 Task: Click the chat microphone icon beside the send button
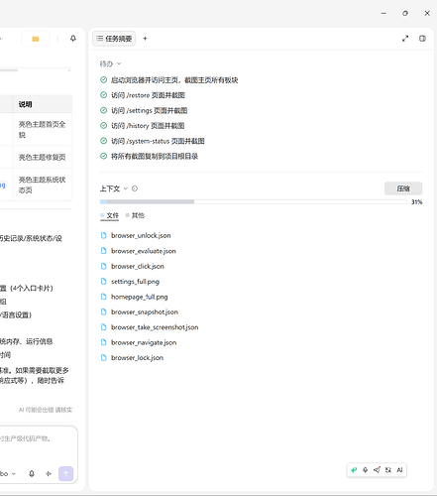click(x=32, y=473)
